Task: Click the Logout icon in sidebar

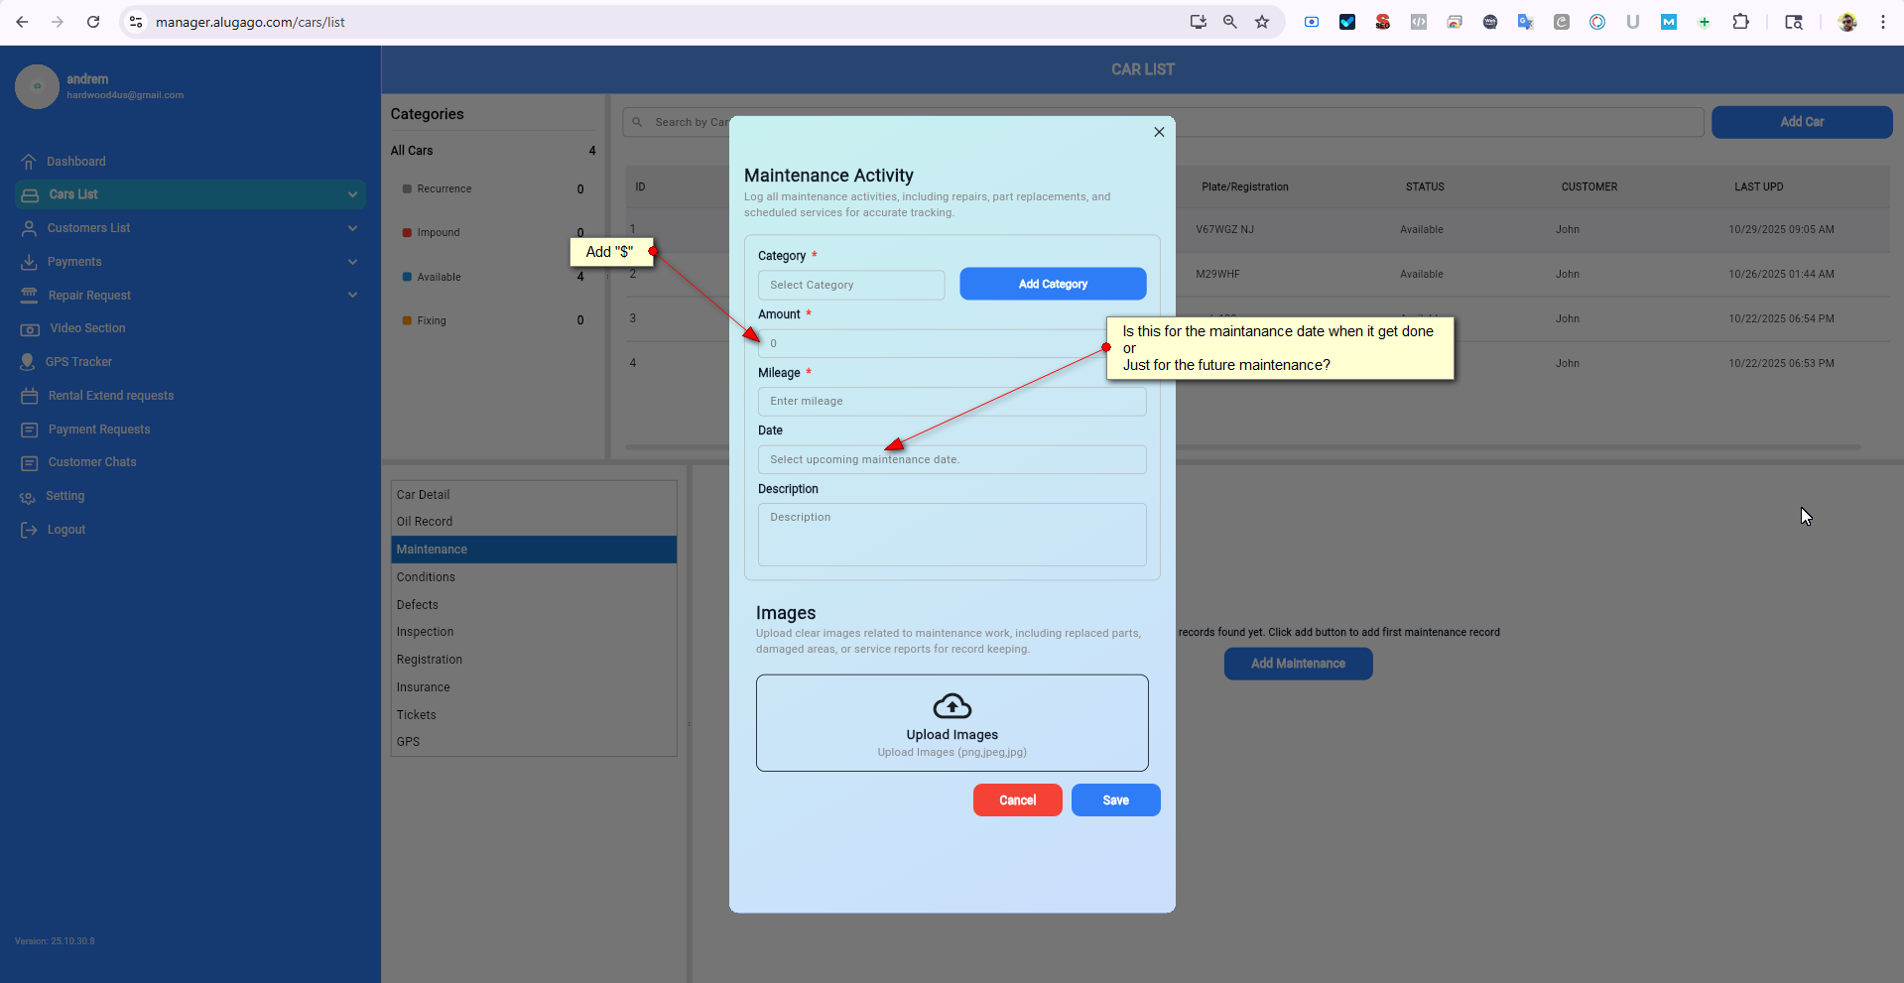Action: click(29, 531)
